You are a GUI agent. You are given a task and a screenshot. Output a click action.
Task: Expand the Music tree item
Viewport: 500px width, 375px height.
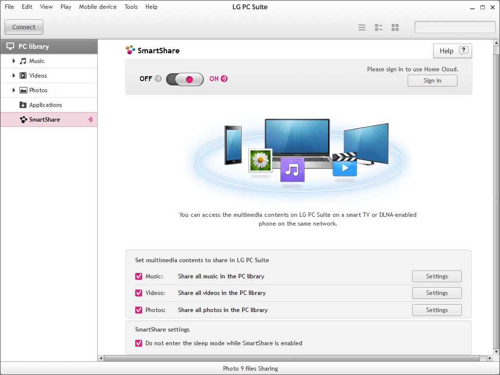point(14,61)
